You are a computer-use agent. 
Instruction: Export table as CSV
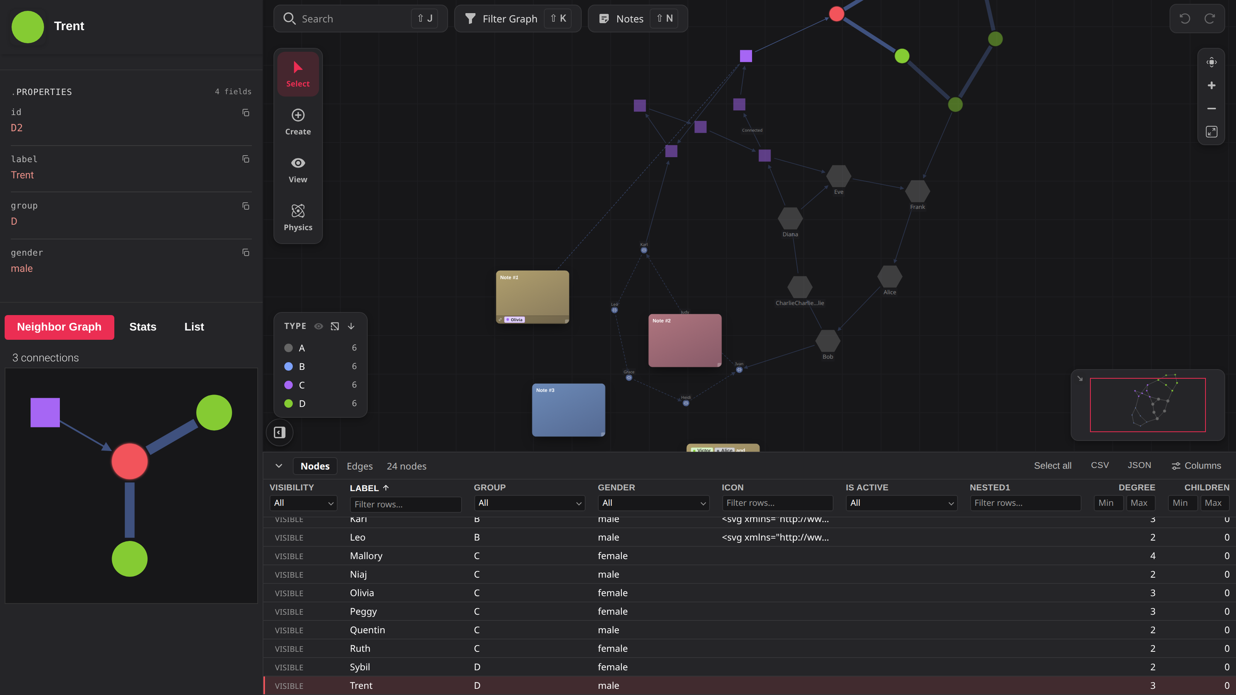click(x=1100, y=465)
